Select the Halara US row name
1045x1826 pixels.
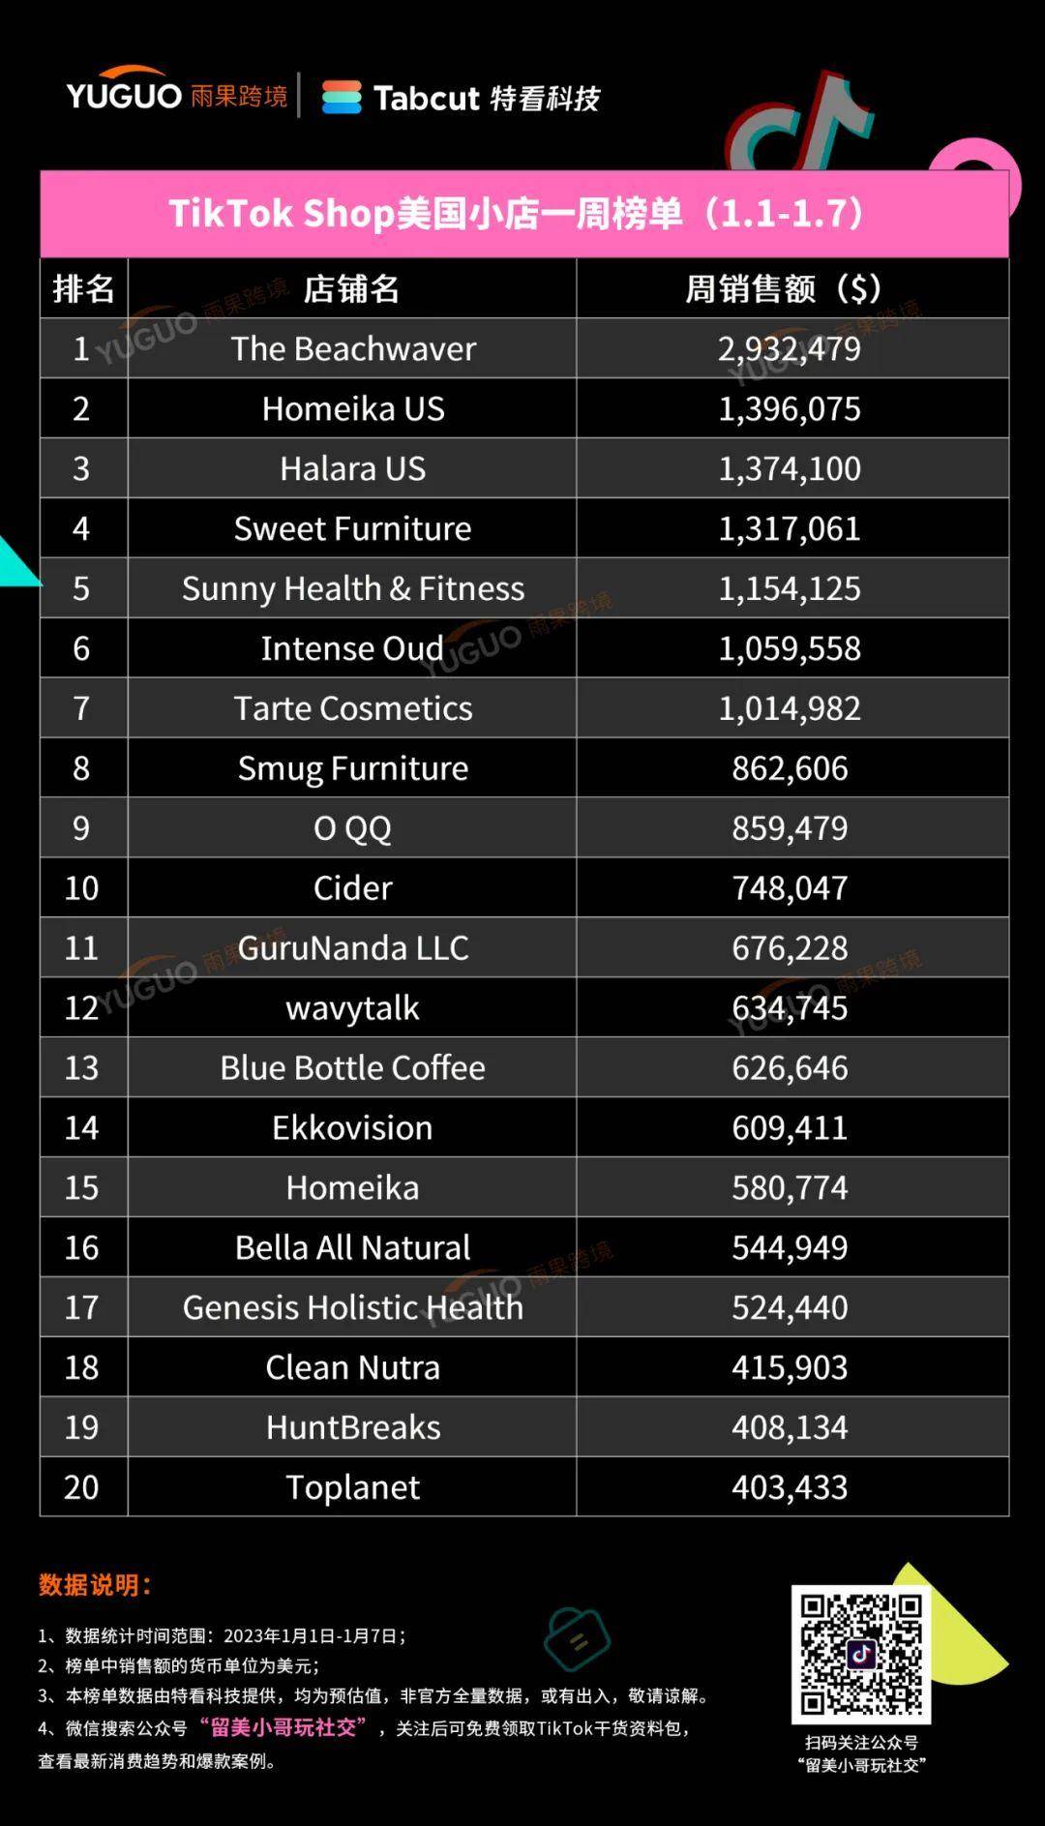(x=352, y=468)
